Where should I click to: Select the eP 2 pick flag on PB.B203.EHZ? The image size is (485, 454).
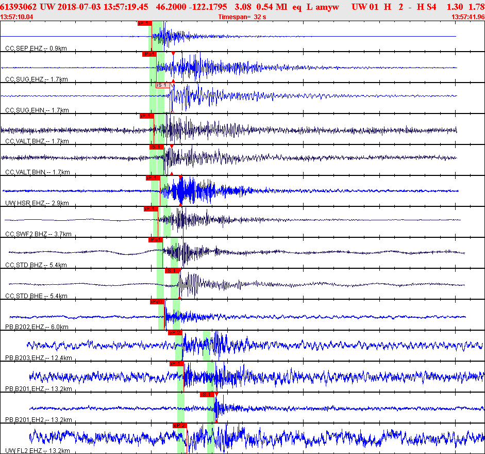point(175,333)
